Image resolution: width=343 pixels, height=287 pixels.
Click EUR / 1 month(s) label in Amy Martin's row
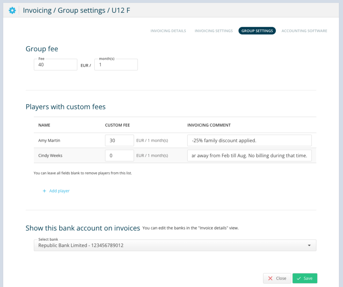[x=152, y=140]
